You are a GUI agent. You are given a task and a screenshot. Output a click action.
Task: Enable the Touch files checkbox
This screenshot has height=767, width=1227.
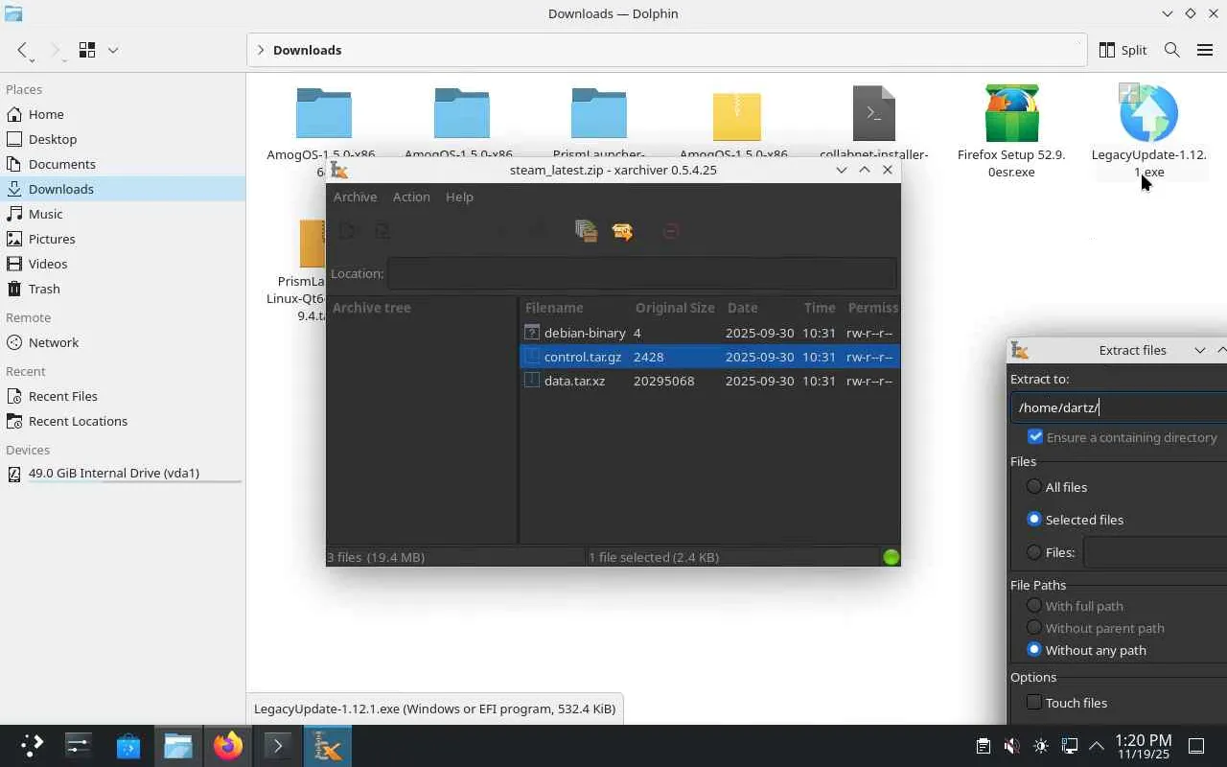pyautogui.click(x=1034, y=703)
